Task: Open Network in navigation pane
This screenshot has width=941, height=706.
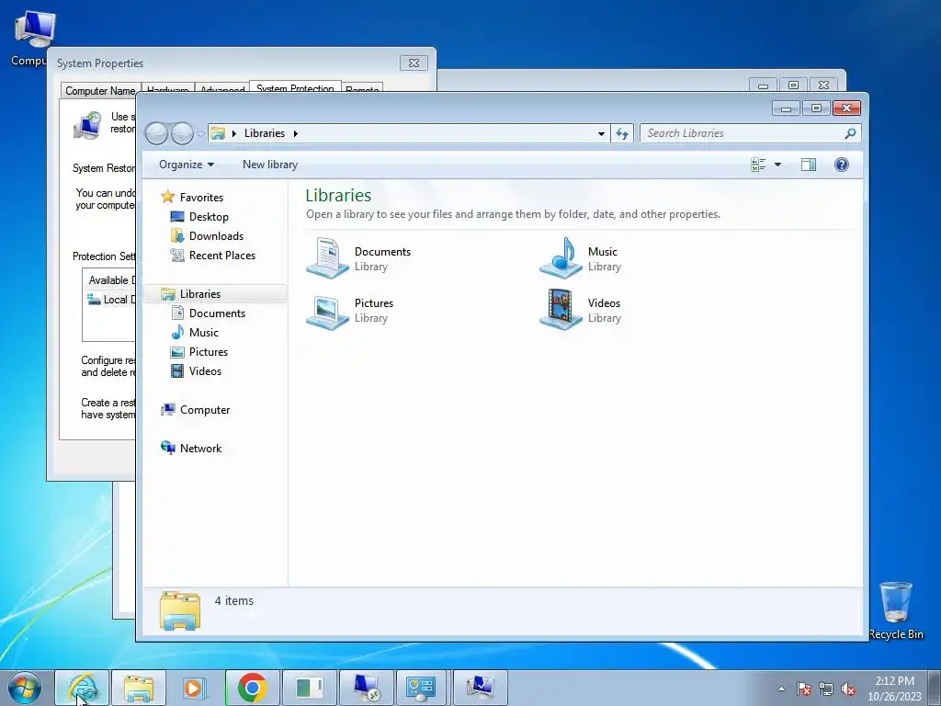Action: click(191, 448)
